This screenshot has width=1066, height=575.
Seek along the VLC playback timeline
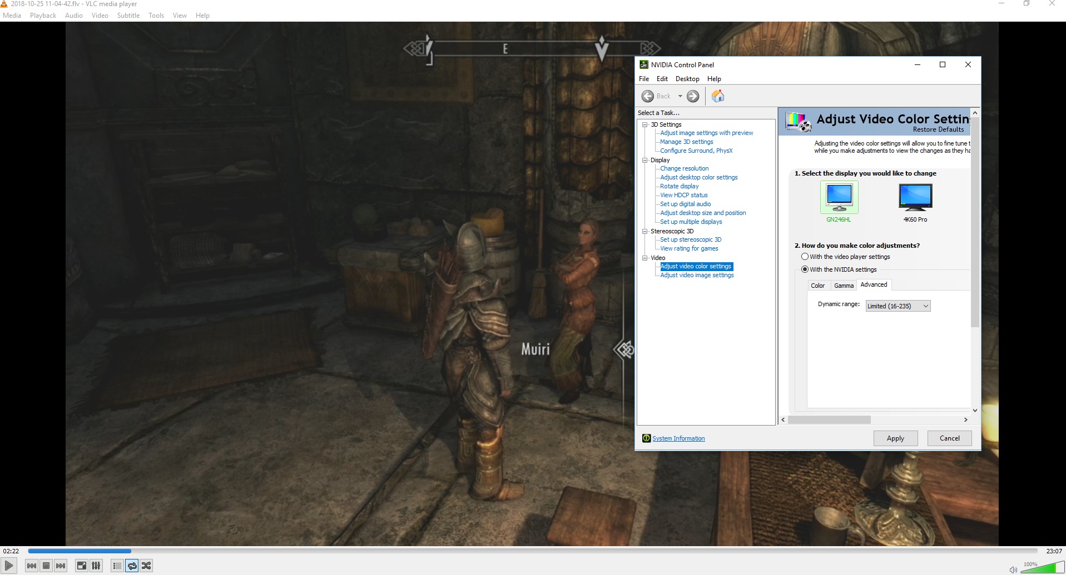pos(532,551)
